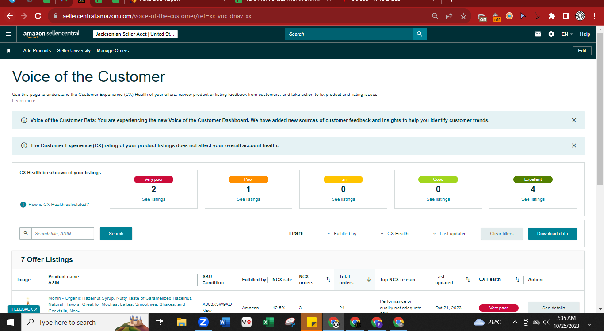Open the Windows notification center icon
The width and height of the screenshot is (604, 331).
[x=589, y=322]
